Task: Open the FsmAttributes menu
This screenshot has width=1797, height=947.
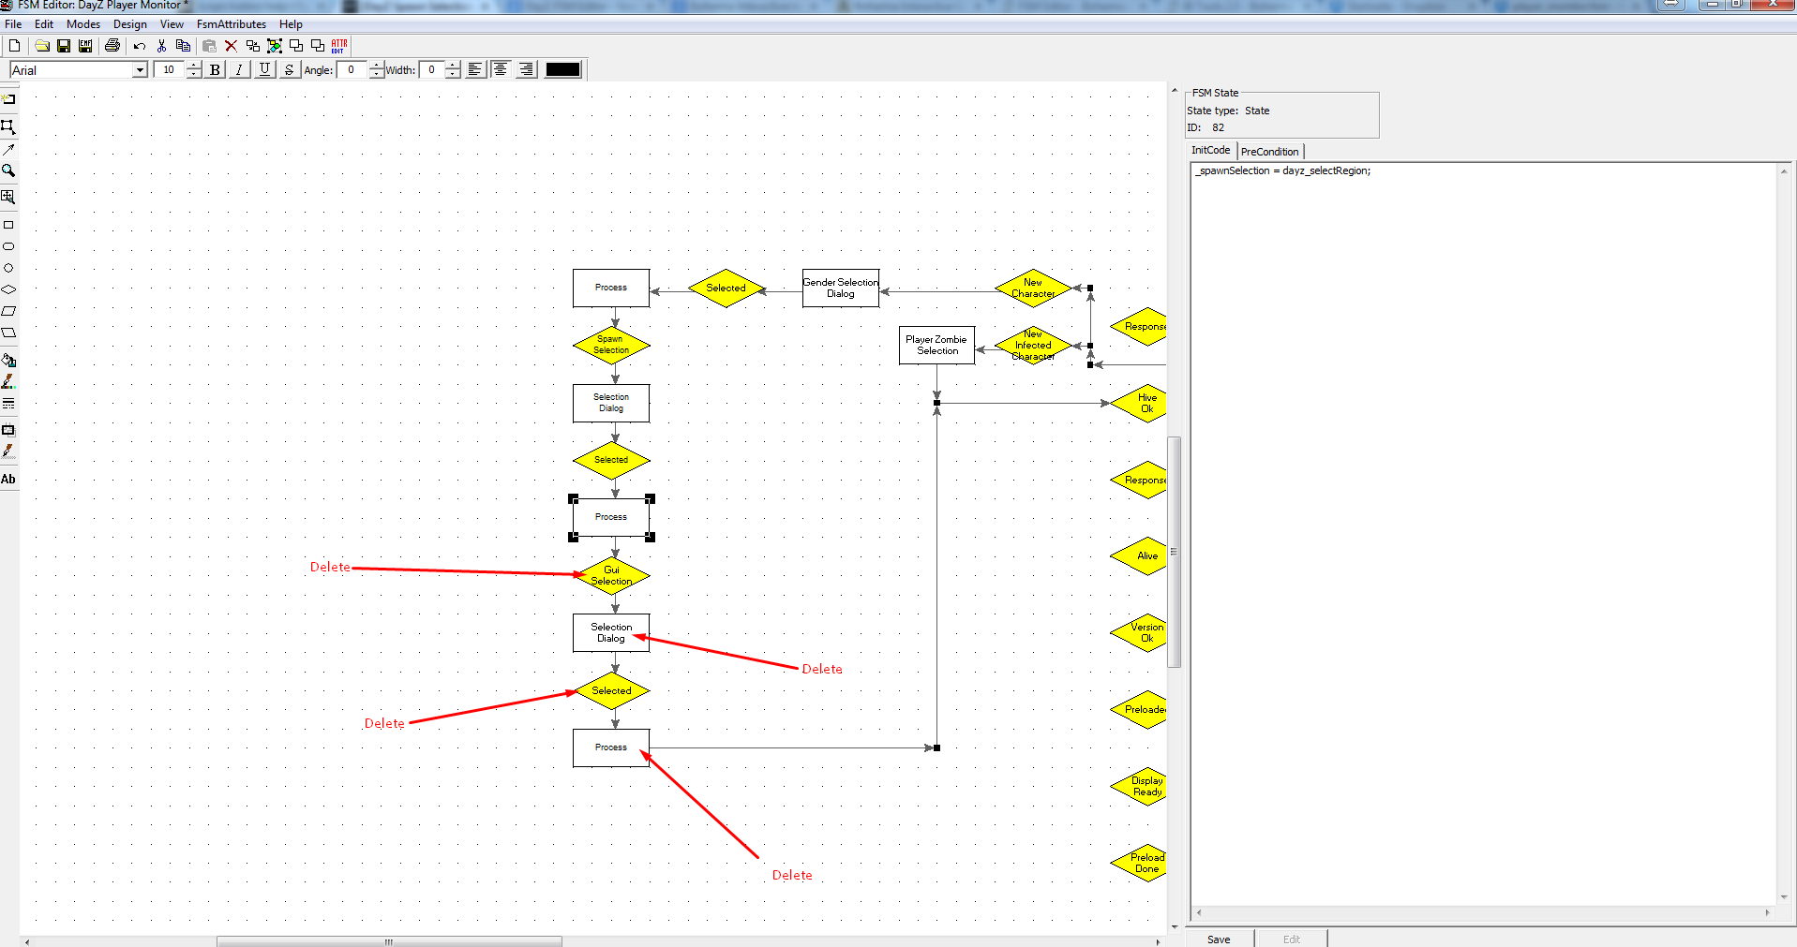Action: click(232, 24)
